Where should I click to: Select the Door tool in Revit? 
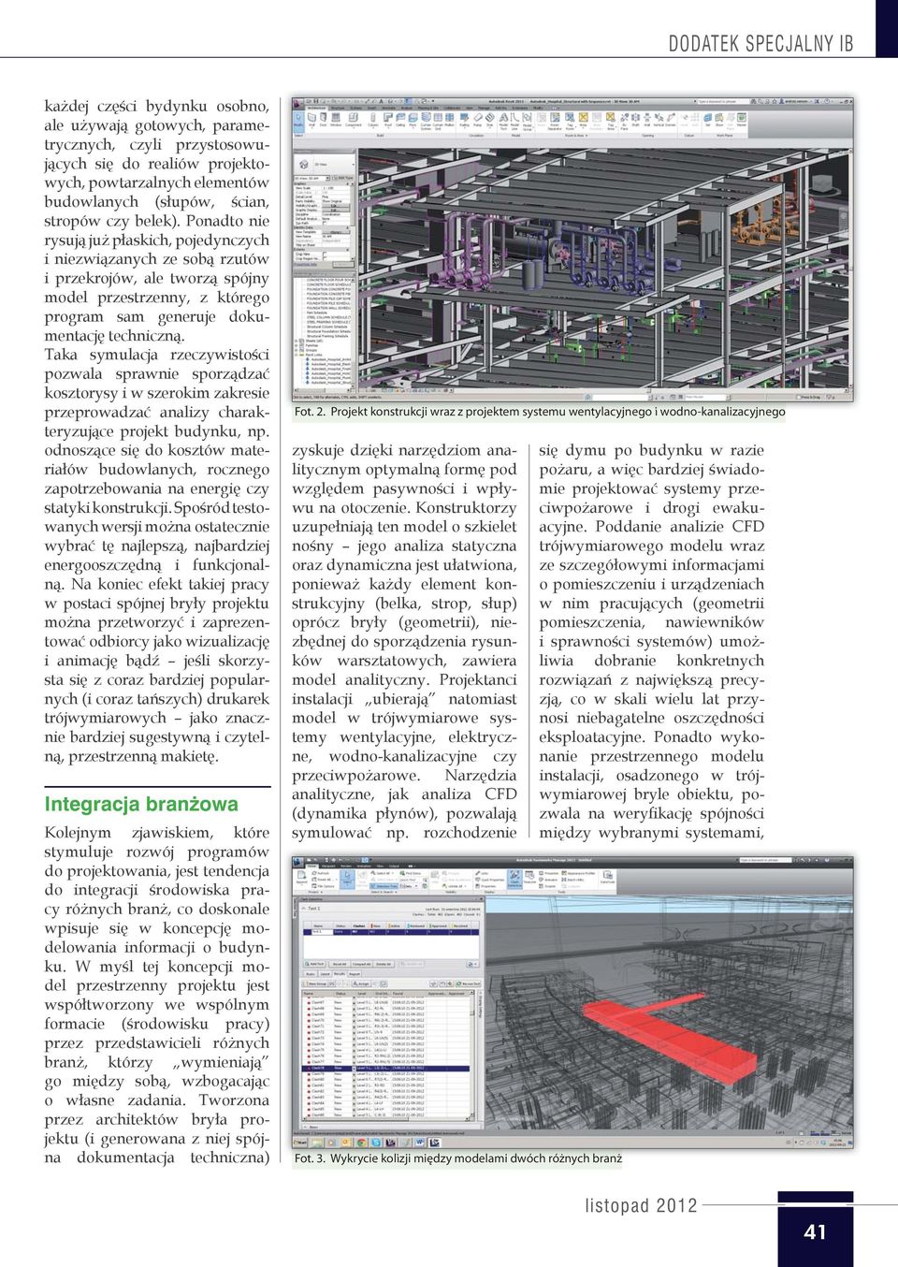pos(323,119)
